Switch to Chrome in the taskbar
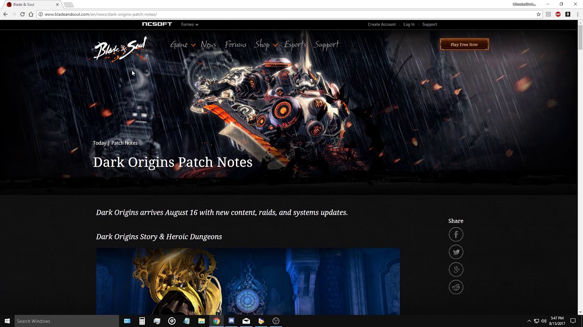Image resolution: width=583 pixels, height=327 pixels. 216,321
